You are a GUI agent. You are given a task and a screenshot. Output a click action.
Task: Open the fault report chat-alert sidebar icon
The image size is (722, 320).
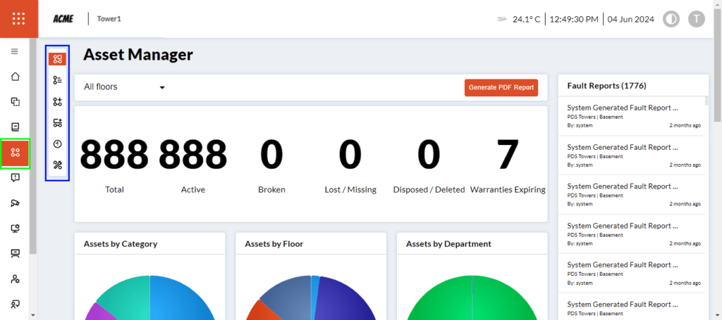(x=15, y=178)
